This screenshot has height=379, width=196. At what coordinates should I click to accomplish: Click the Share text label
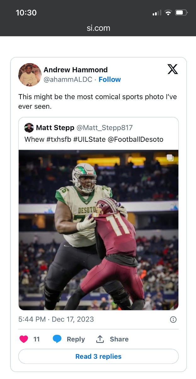pyautogui.click(x=119, y=339)
